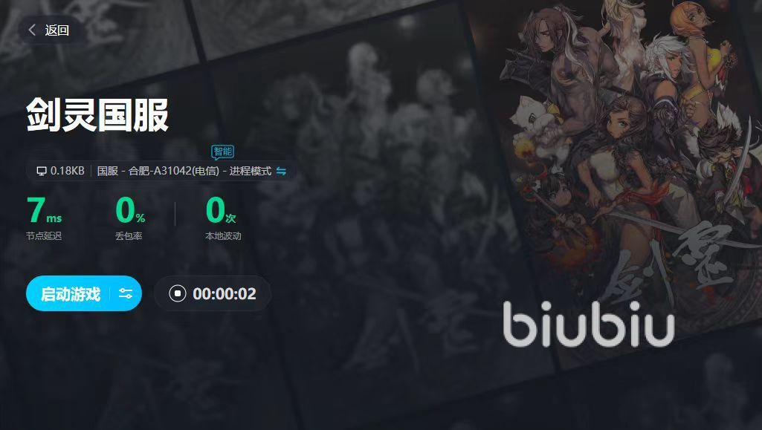This screenshot has width=762, height=430.
Task: Click the back chevron arrow icon
Action: [x=32, y=30]
